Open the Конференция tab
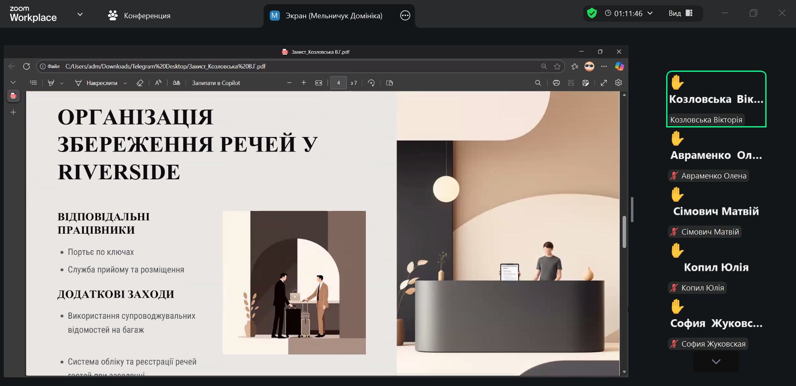The height and width of the screenshot is (386, 796). [139, 16]
